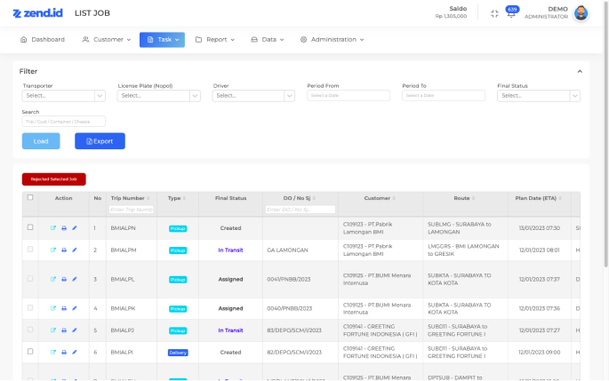Edit job BMIALPJ with pencil icon
Screen dimensions: 609x381
pyautogui.click(x=75, y=330)
